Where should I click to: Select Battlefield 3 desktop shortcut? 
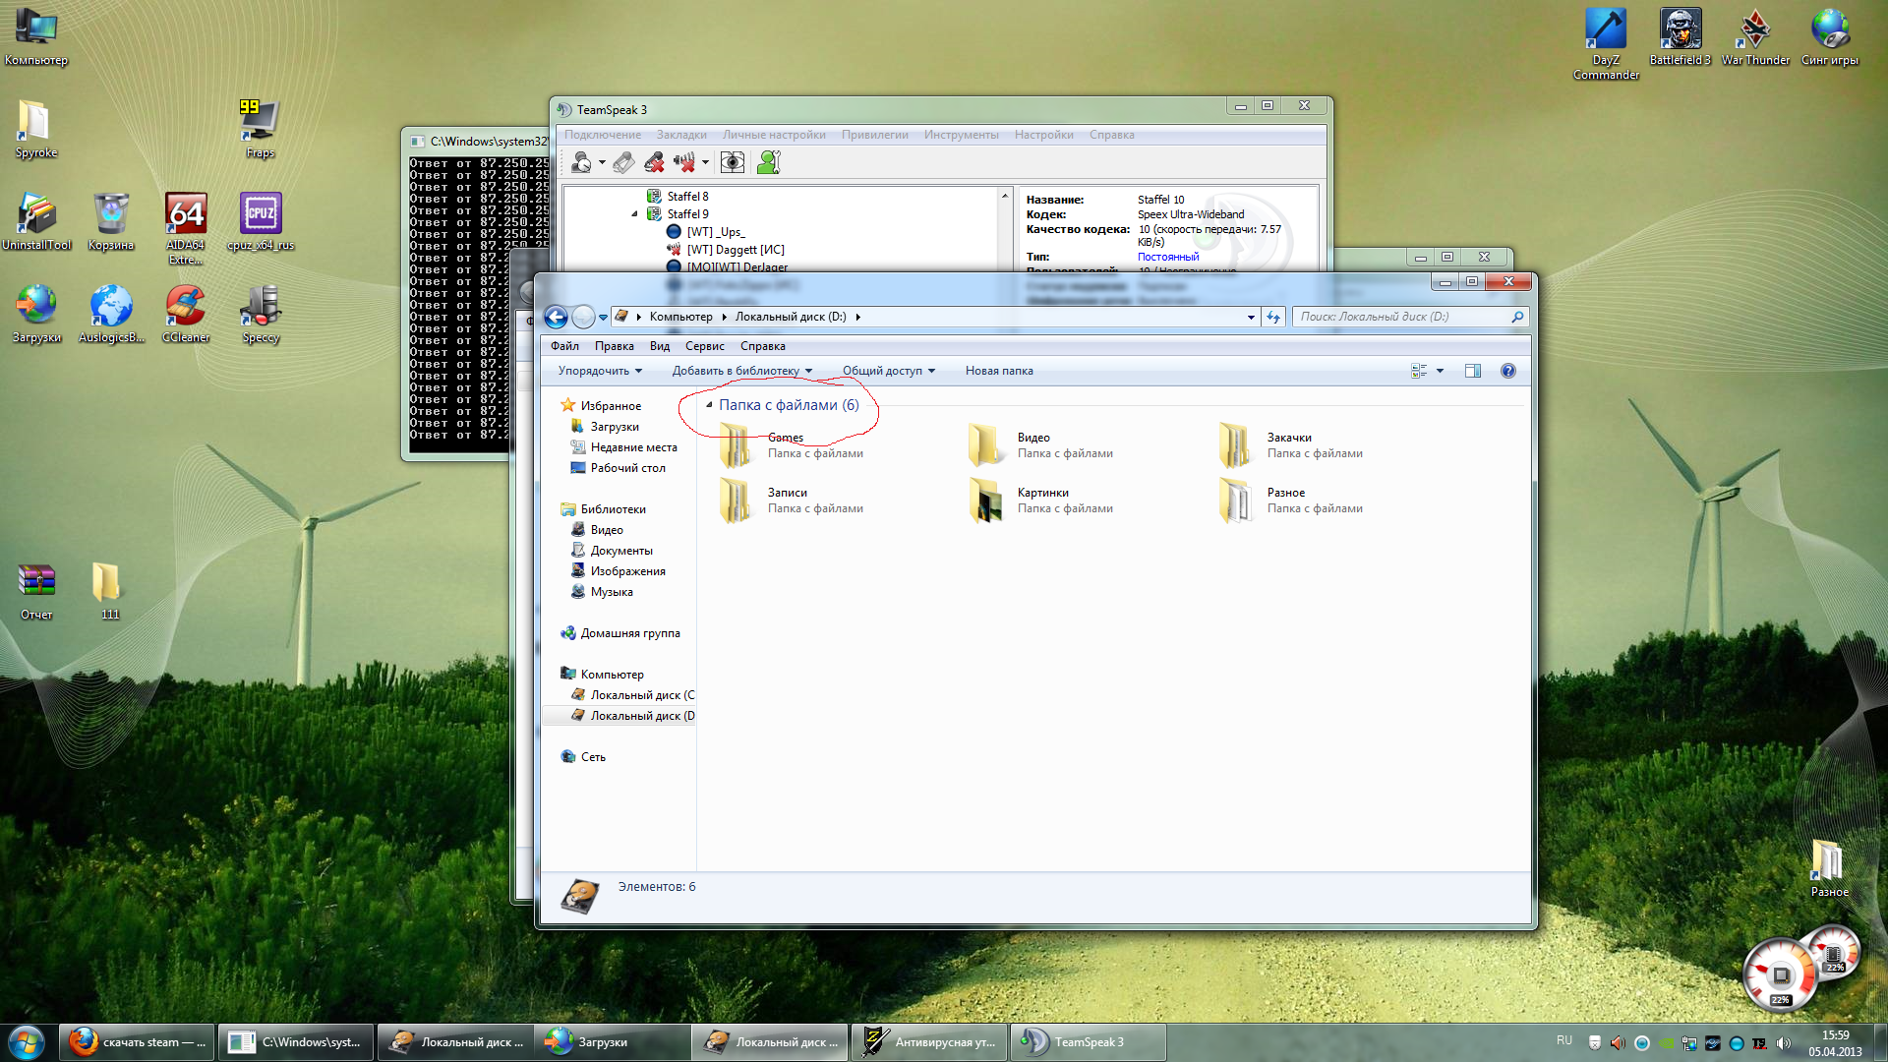click(x=1681, y=37)
